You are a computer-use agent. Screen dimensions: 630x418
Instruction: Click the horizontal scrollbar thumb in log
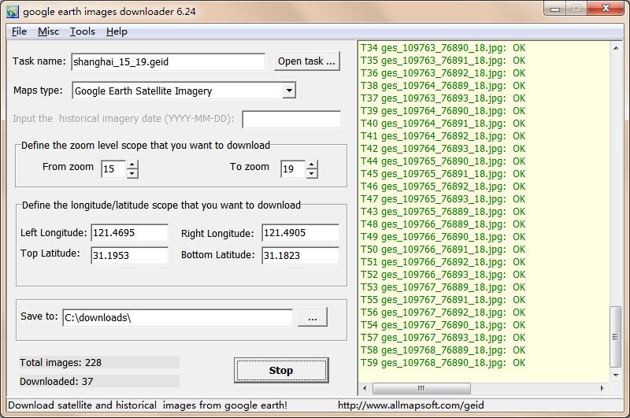[421, 388]
